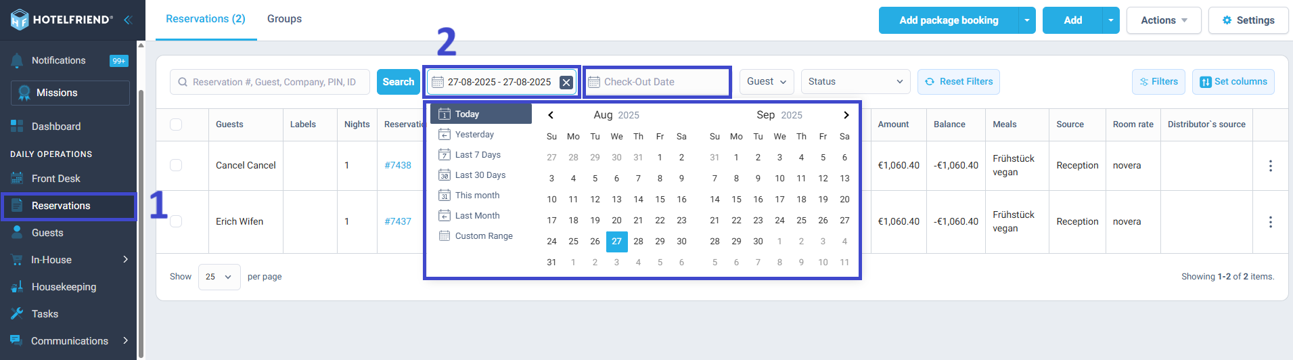Viewport: 1293px width, 360px height.
Task: Open the Add button dropdown arrow
Action: (x=1111, y=20)
